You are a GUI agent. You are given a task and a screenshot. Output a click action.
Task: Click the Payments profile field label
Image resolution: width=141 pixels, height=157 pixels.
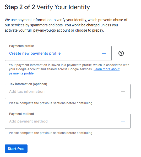click(21, 46)
